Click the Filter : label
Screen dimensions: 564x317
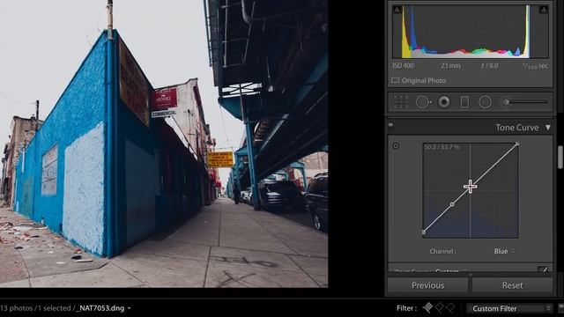pyautogui.click(x=407, y=308)
